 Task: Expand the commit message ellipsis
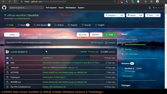pyautogui.click(x=30, y=52)
